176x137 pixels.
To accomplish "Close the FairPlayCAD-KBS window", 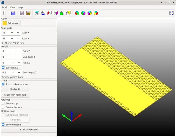I will click(173, 2).
